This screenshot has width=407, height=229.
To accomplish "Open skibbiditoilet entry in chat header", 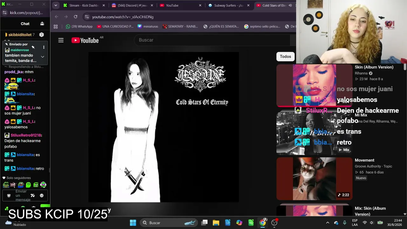I will pyautogui.click(x=20, y=35).
